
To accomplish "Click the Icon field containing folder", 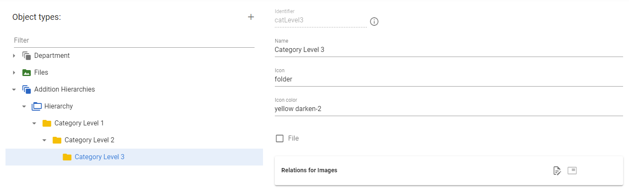I will pyautogui.click(x=449, y=79).
